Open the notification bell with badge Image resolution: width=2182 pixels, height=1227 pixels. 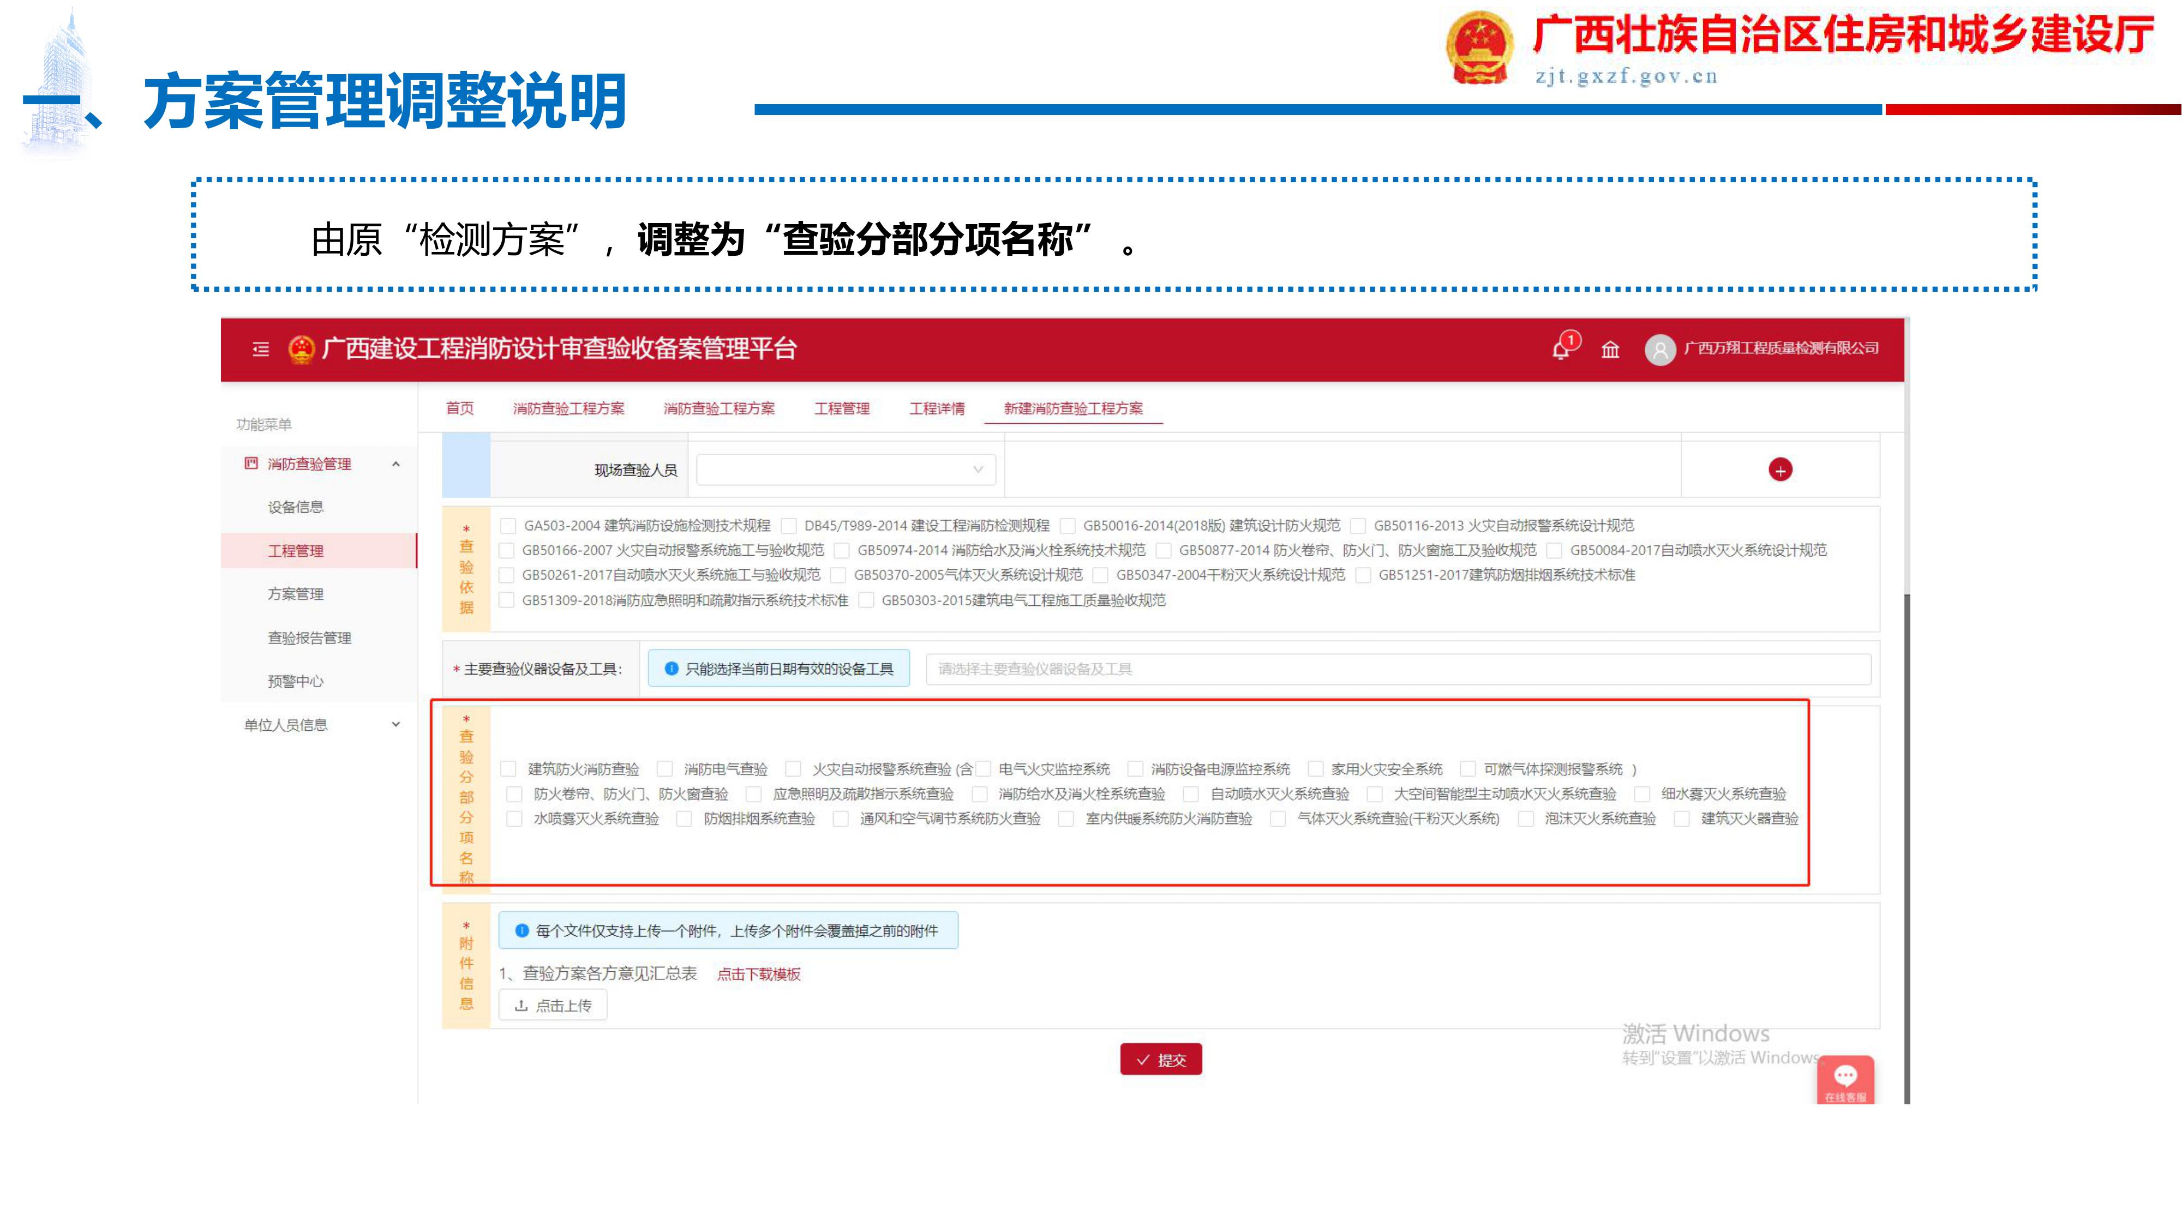1561,349
